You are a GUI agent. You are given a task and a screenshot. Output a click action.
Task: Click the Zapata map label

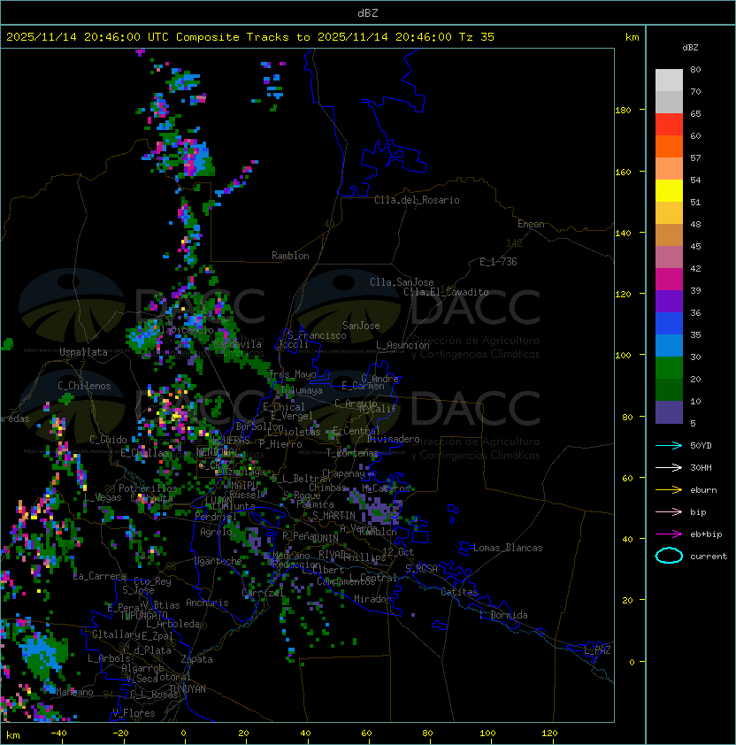pos(196,659)
